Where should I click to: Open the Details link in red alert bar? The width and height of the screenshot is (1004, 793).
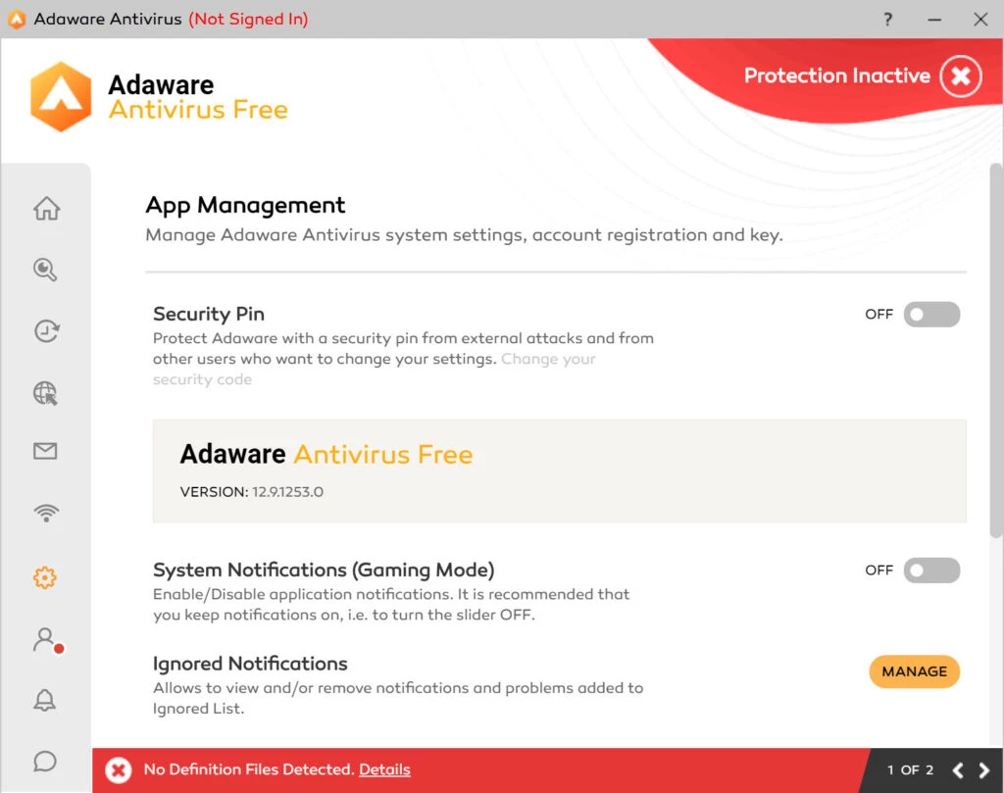384,769
